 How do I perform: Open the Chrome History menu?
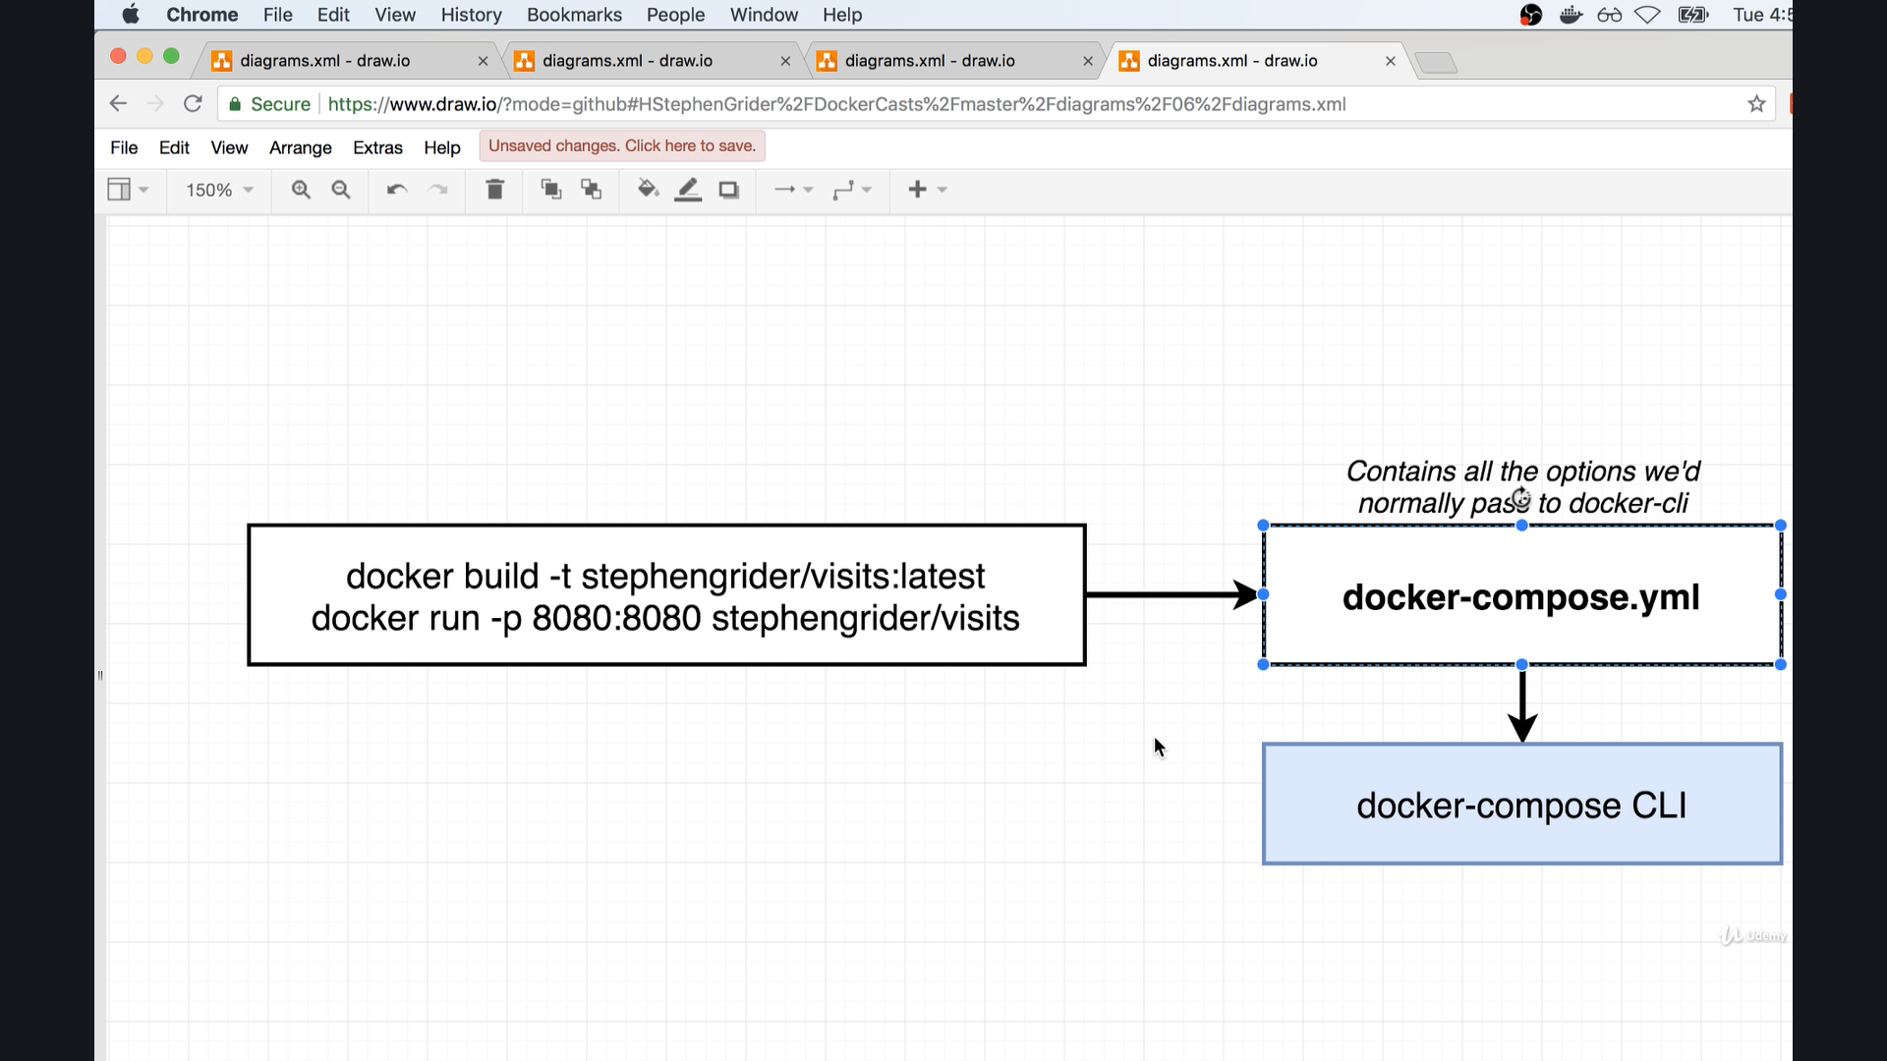point(471,15)
